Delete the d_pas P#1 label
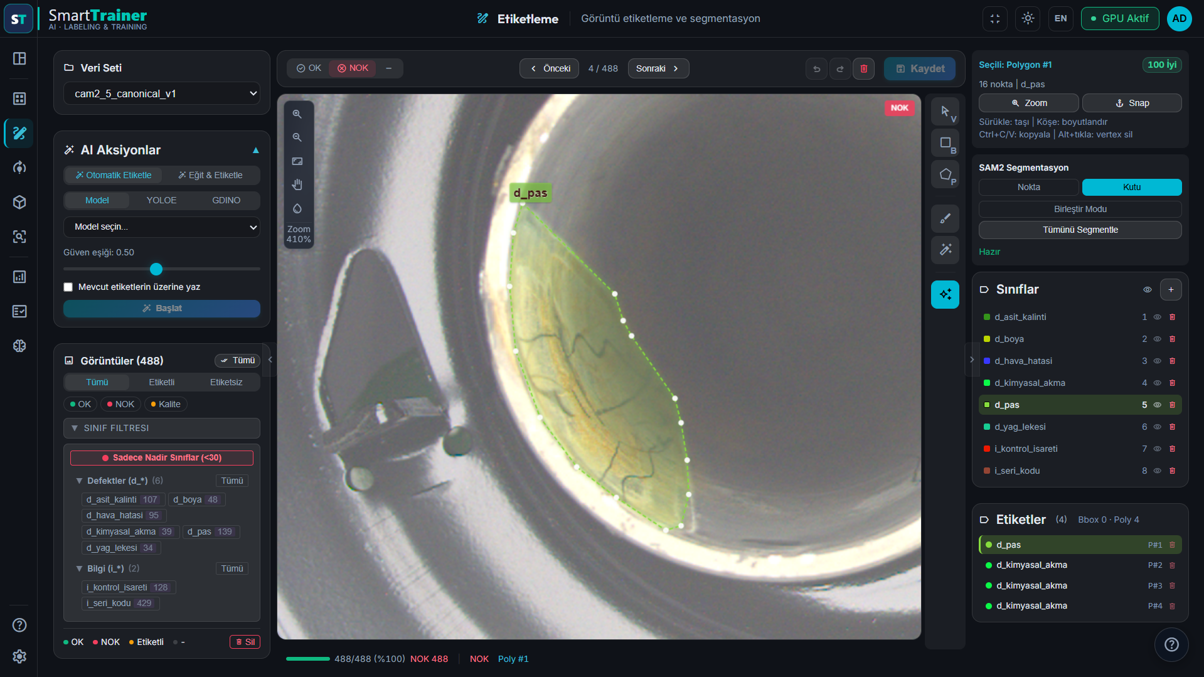1204x677 pixels. click(x=1172, y=545)
